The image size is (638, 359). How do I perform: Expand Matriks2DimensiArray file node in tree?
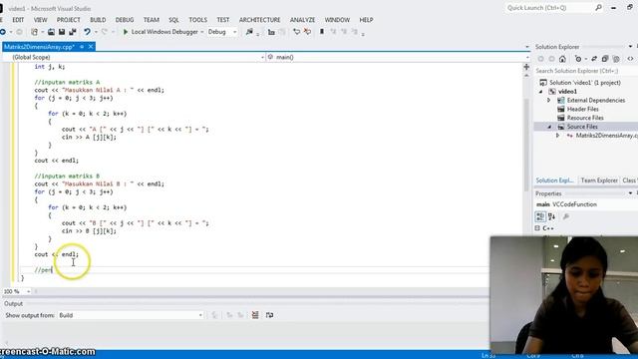(558, 136)
